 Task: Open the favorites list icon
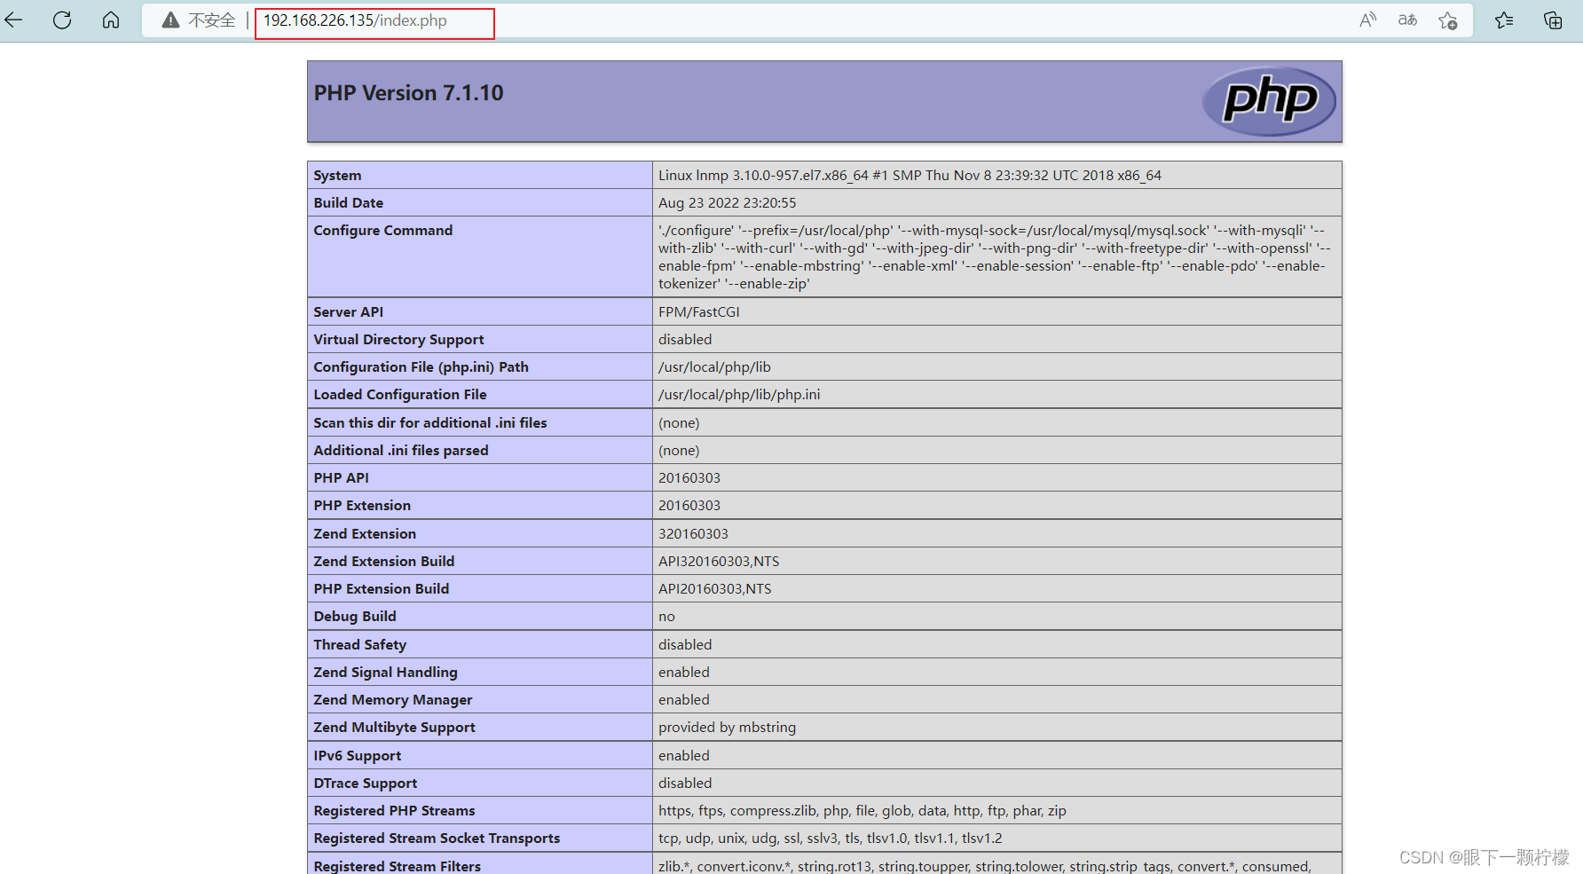click(1504, 20)
